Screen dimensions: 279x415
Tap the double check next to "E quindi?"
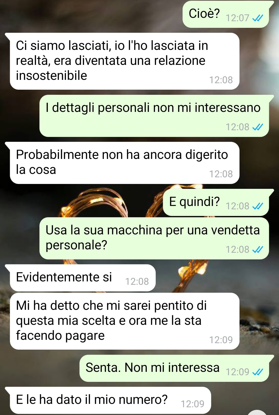coord(258,206)
